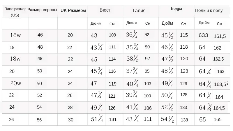Select the 165 cm floor-length value

pyautogui.click(x=218, y=119)
